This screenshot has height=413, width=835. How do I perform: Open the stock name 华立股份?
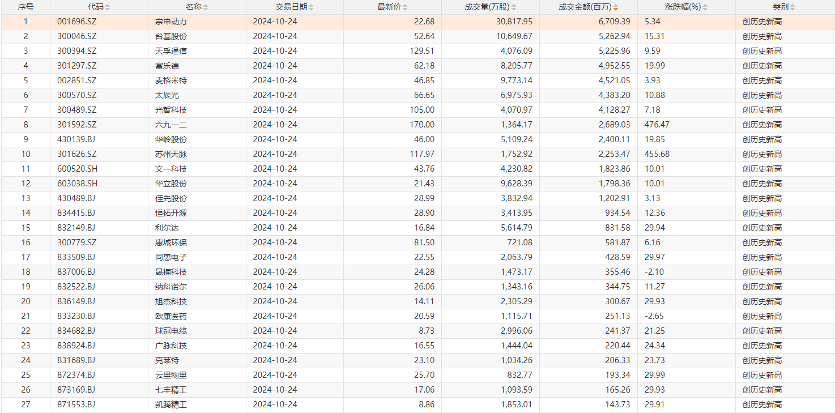click(171, 184)
